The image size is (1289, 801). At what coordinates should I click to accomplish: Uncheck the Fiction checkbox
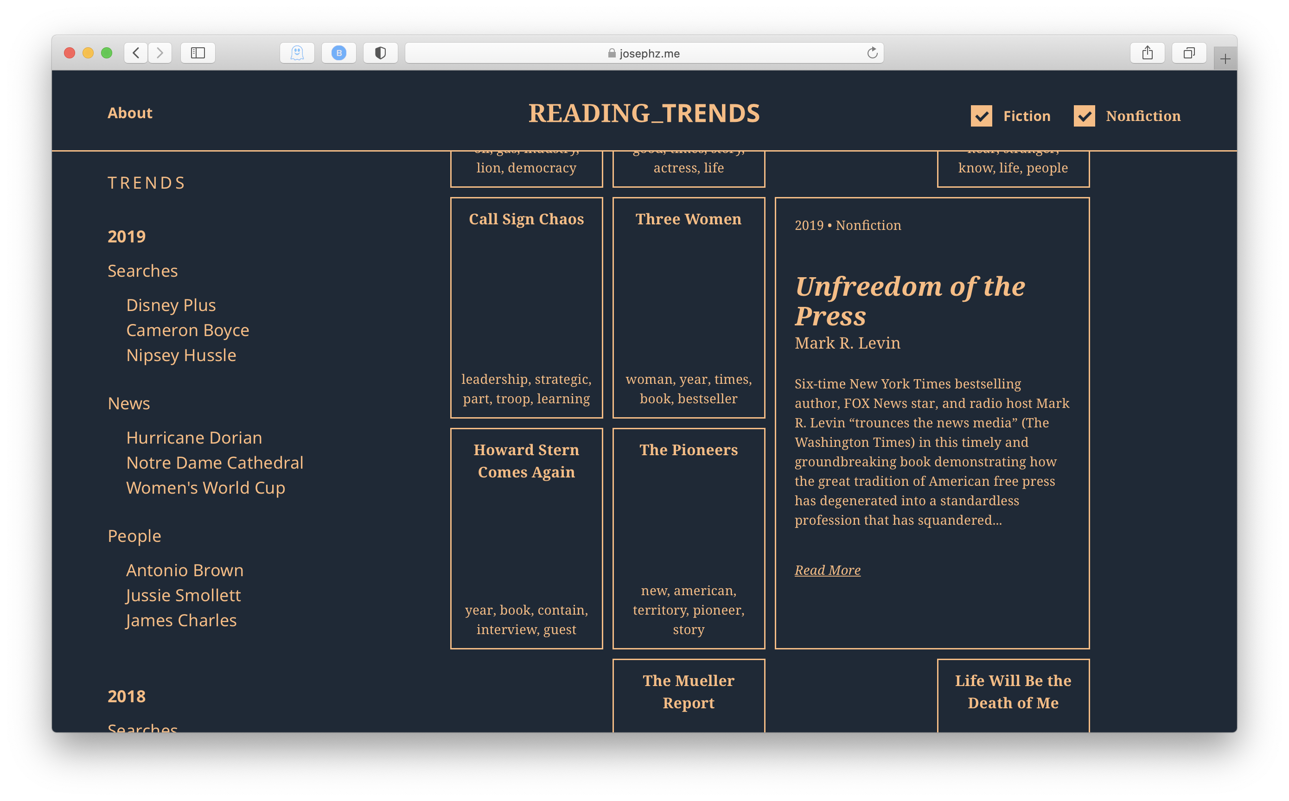coord(981,116)
